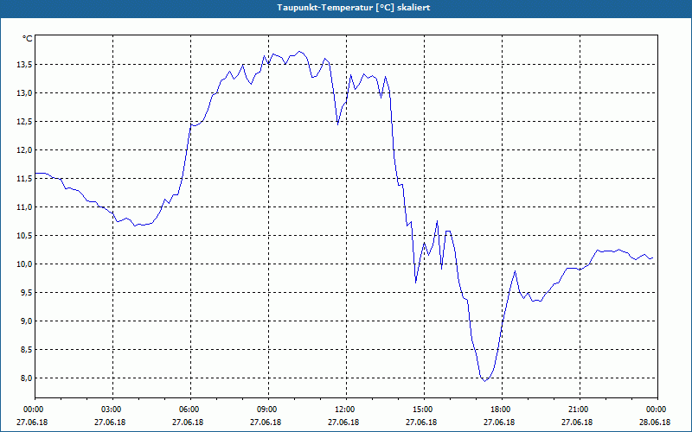Click the 12,5 y-axis value
The height and width of the screenshot is (432, 692).
[24, 122]
